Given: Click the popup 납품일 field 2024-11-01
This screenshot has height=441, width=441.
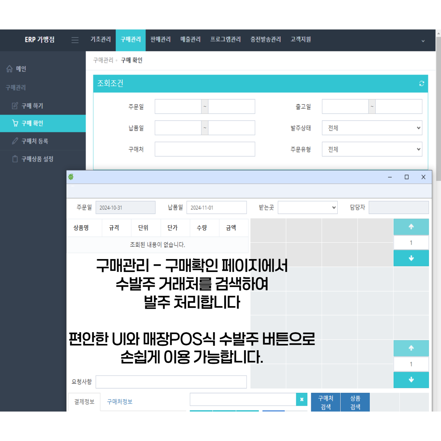Looking at the screenshot, I should [x=216, y=207].
